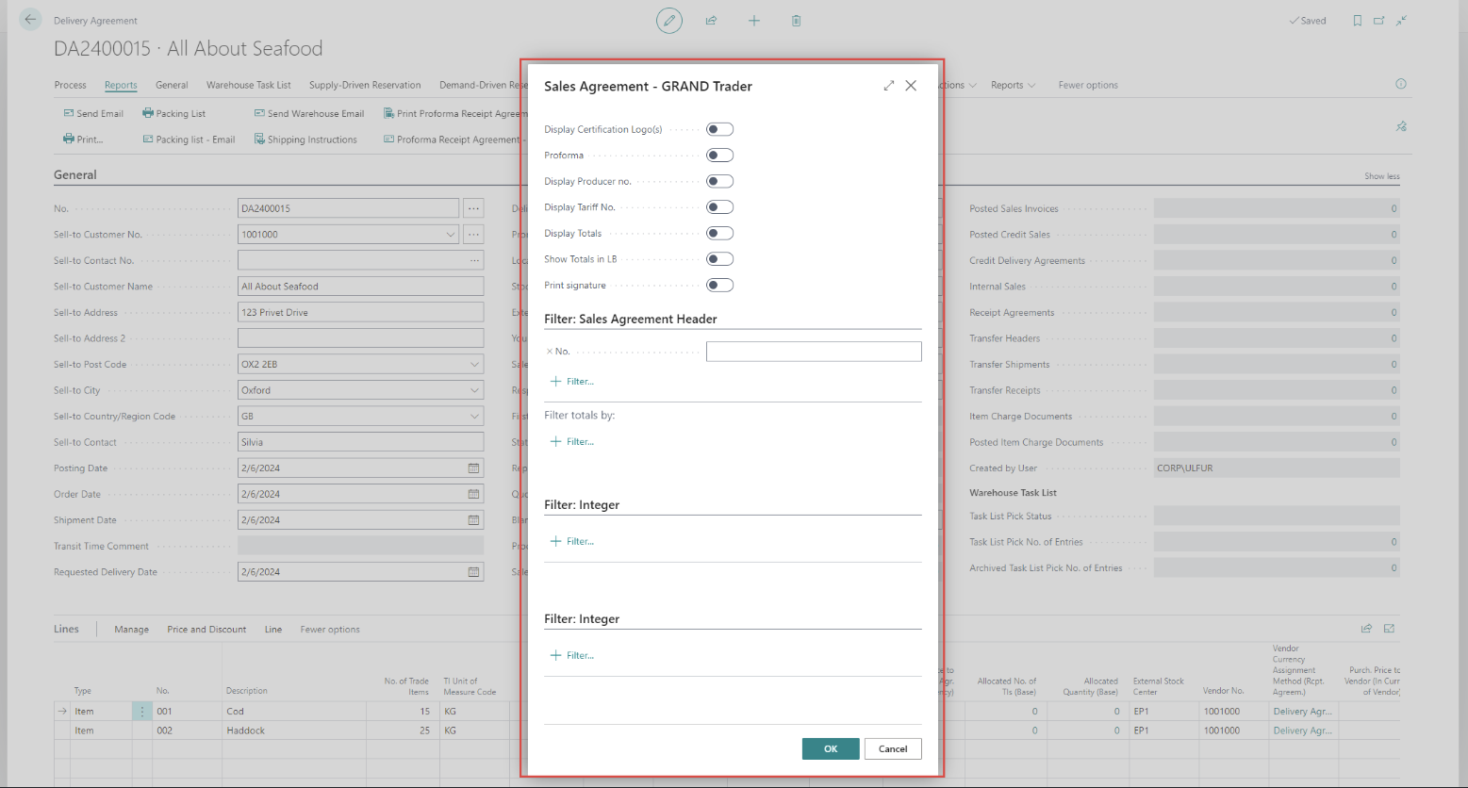Click the pencil edit icon at top
Screen dimensions: 1468x788
click(669, 20)
